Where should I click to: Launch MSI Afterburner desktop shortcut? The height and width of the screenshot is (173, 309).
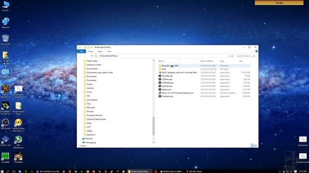pyautogui.click(x=18, y=142)
